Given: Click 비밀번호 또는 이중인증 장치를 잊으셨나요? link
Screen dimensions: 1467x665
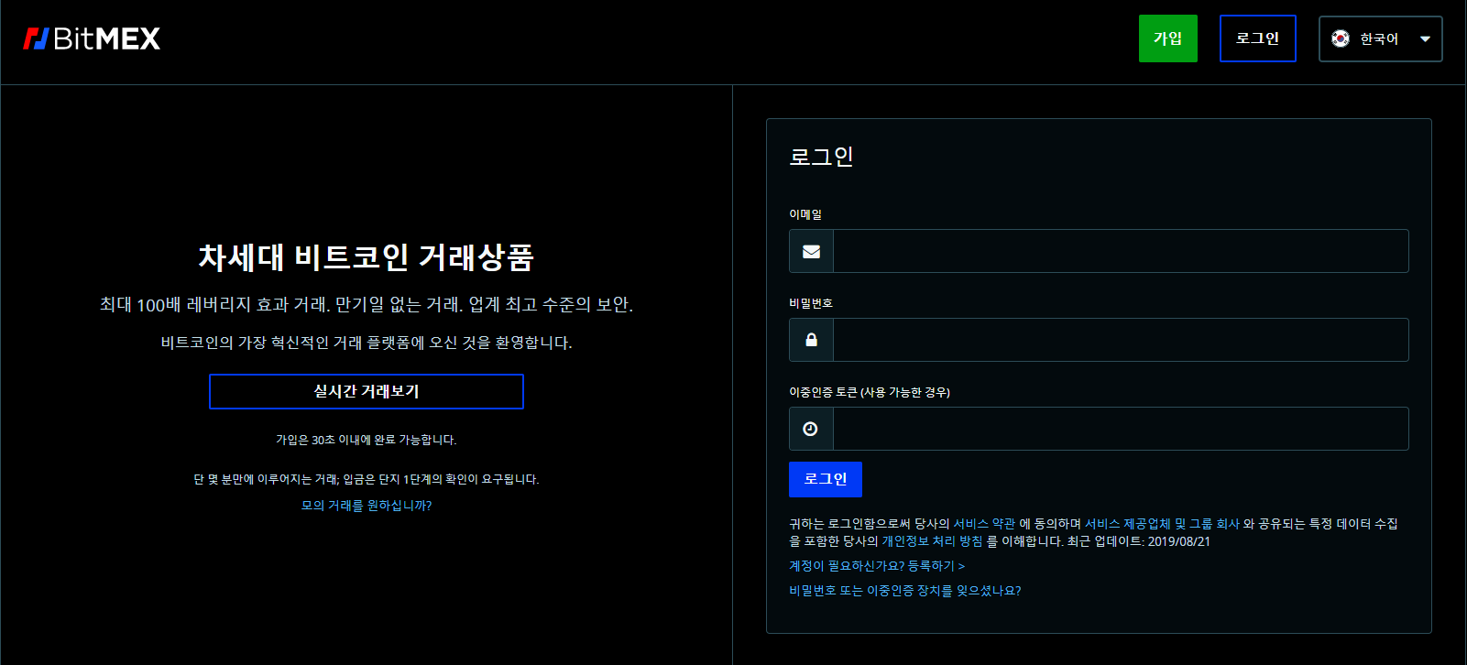Looking at the screenshot, I should coord(905,591).
